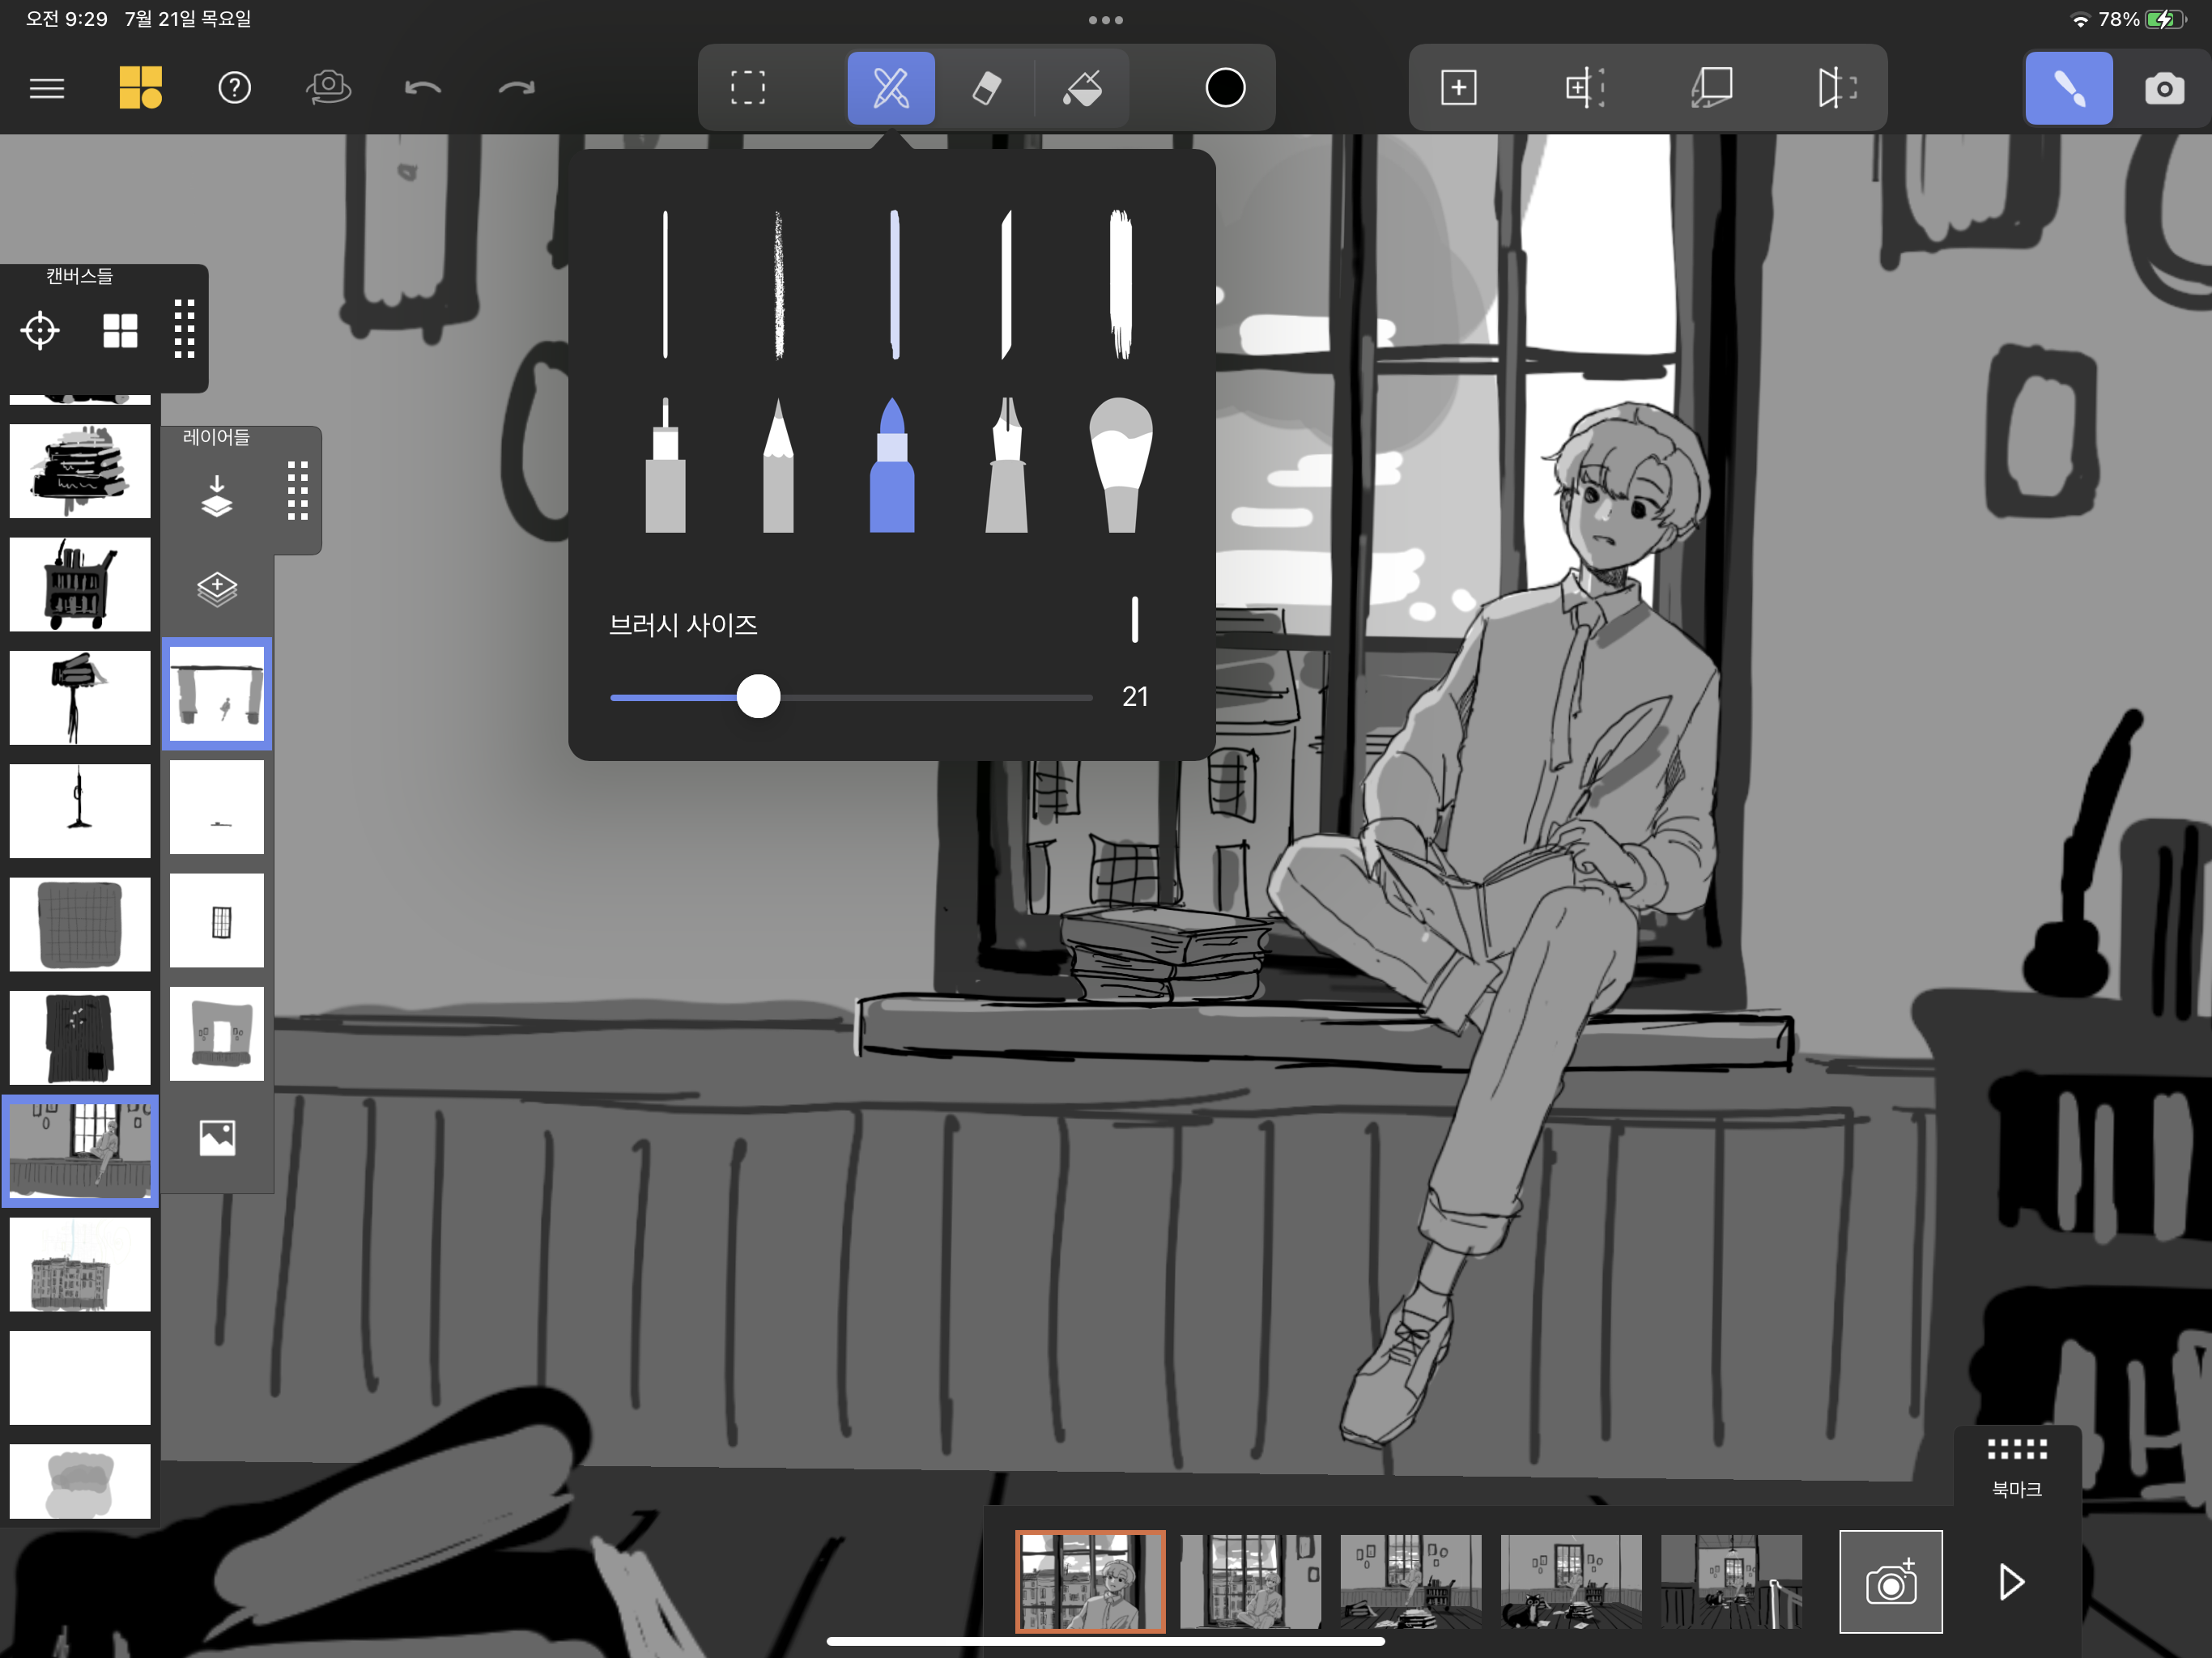Open the yellow gallery grid icon
Screen dimensions: 2212x1658
140,87
